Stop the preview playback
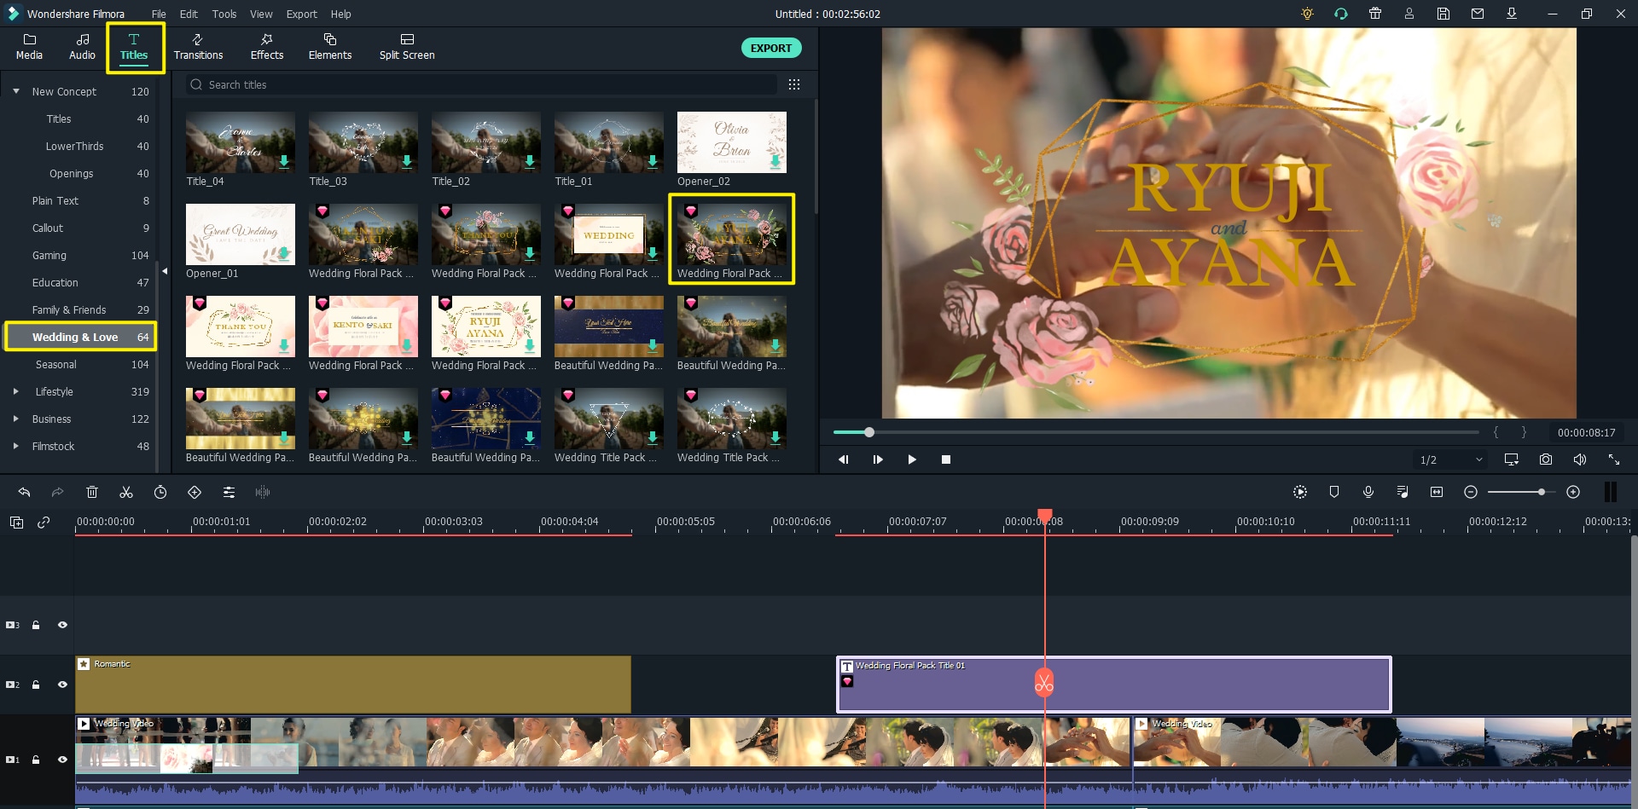Screen dimensions: 1638x809 (946, 459)
